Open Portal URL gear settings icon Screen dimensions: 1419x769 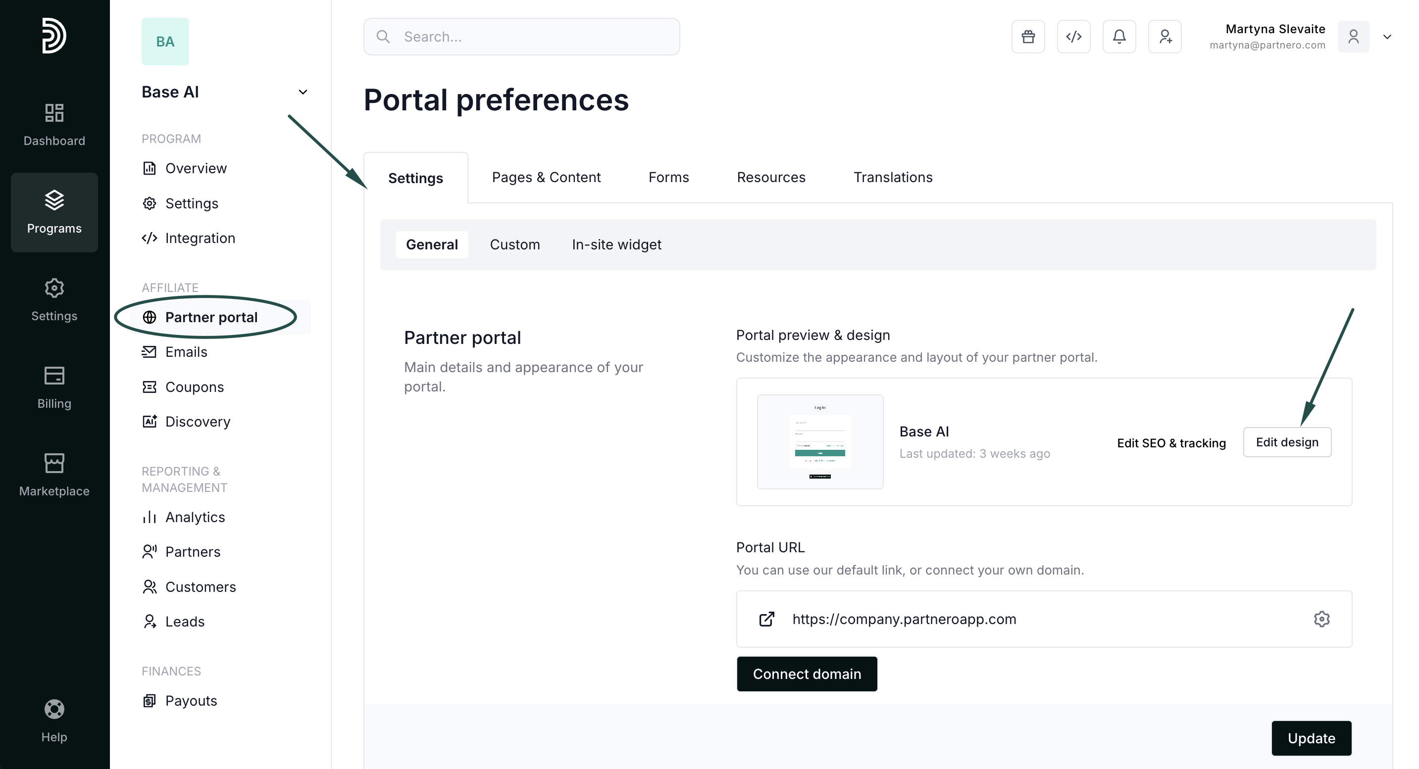[x=1321, y=619]
